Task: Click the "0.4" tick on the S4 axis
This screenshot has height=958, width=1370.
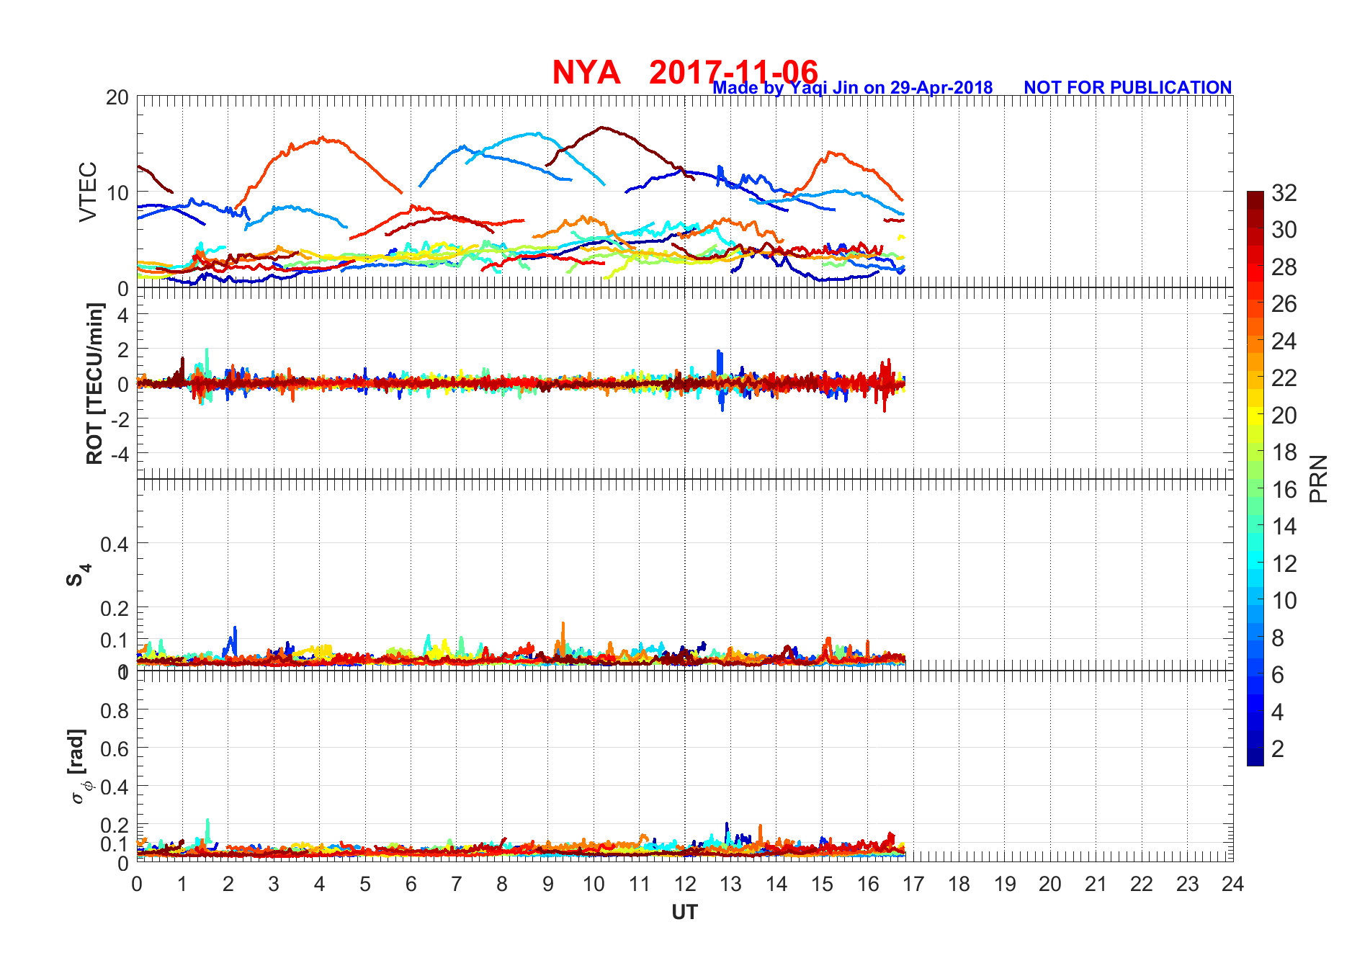Action: (x=115, y=544)
